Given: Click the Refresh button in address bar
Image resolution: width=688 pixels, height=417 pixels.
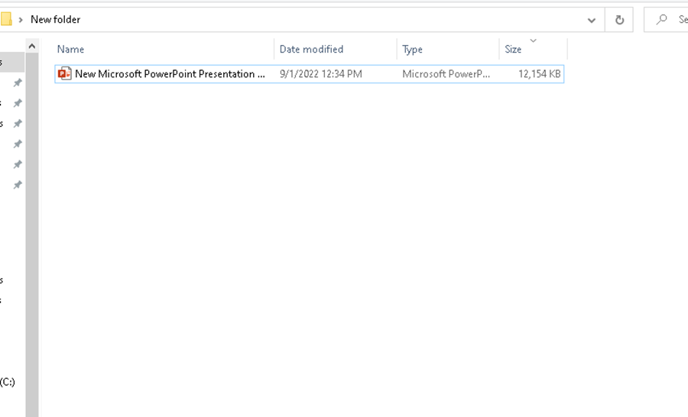Looking at the screenshot, I should click(619, 20).
